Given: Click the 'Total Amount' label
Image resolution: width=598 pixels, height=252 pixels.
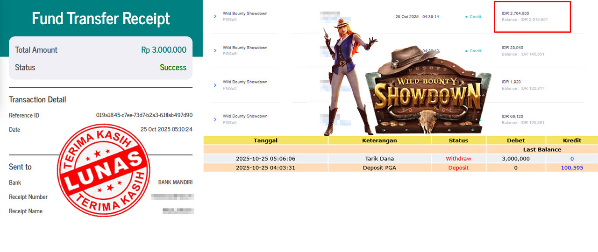Looking at the screenshot, I should pos(36,50).
